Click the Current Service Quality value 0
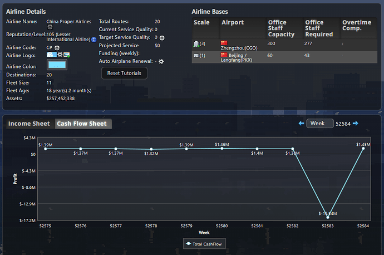Image resolution: width=384 pixels, height=255 pixels. pos(156,30)
